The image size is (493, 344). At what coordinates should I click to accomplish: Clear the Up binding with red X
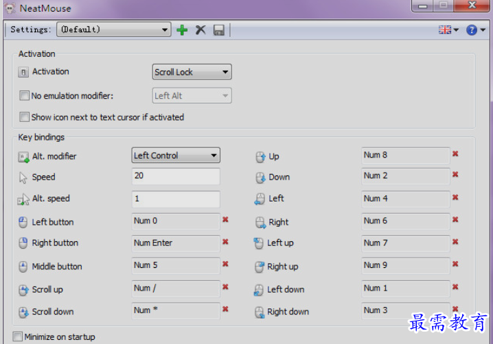[x=455, y=153]
